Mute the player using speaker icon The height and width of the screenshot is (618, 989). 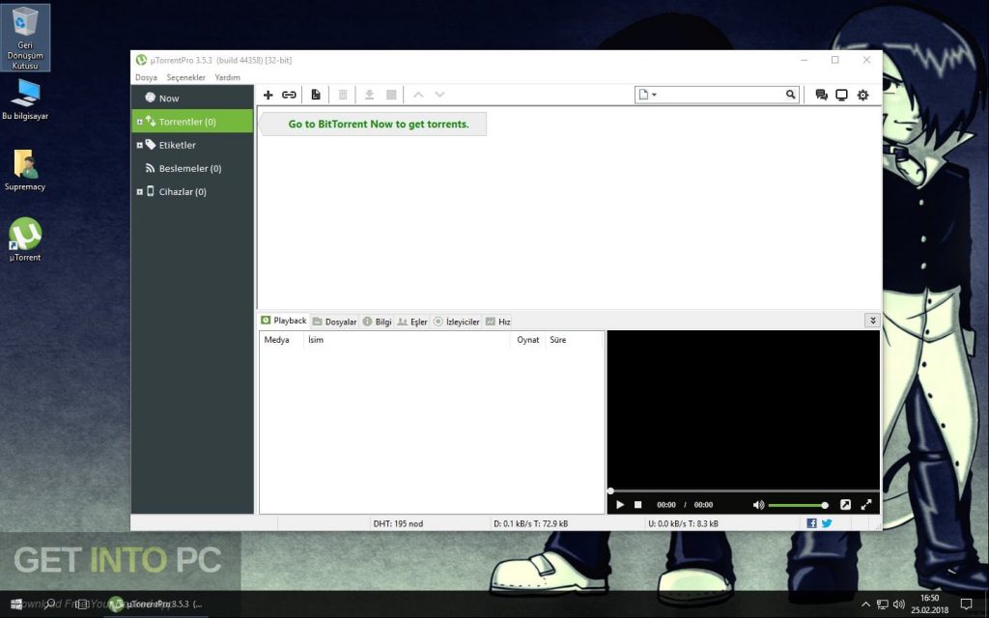click(x=758, y=504)
